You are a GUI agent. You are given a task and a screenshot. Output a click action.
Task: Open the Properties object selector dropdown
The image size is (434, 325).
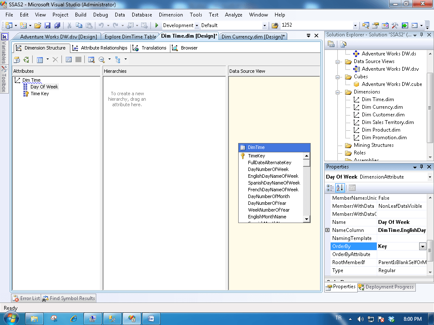click(430, 177)
